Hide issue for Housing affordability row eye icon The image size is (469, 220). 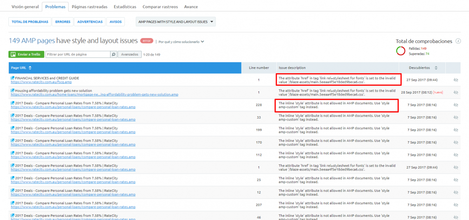click(456, 93)
